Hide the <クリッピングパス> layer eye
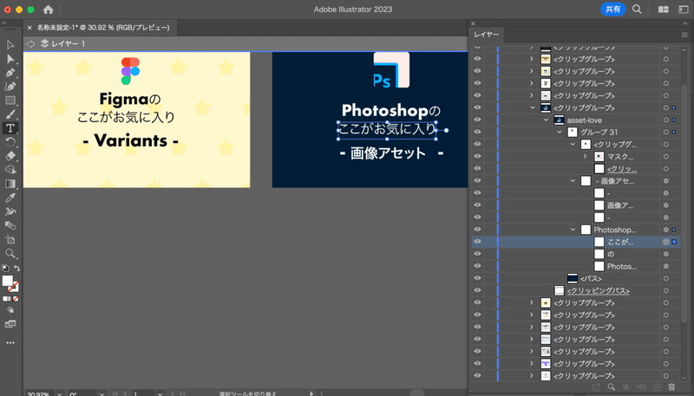The width and height of the screenshot is (694, 396). click(x=477, y=290)
